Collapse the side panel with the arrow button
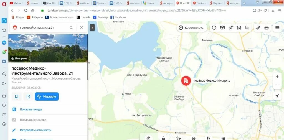 [92, 28]
